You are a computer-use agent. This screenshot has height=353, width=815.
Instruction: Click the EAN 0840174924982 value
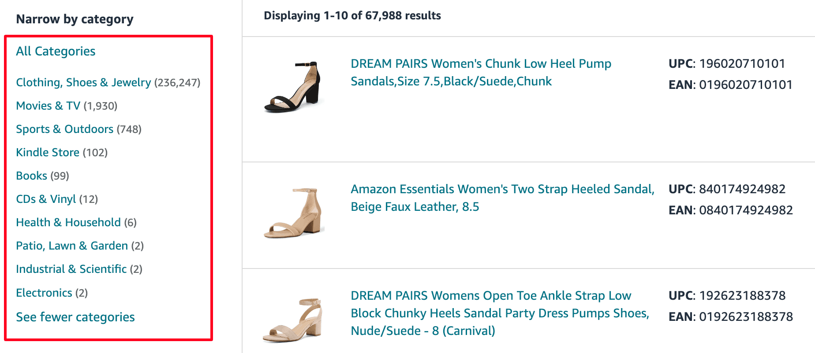(746, 210)
